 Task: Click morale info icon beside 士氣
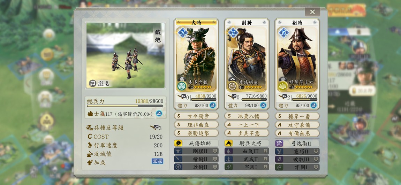click(x=159, y=114)
